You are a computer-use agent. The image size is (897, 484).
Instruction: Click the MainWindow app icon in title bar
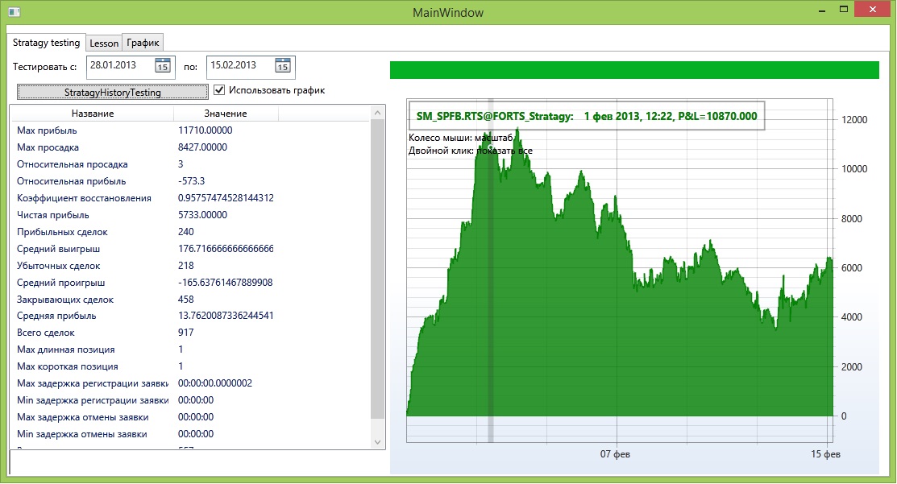coord(13,11)
